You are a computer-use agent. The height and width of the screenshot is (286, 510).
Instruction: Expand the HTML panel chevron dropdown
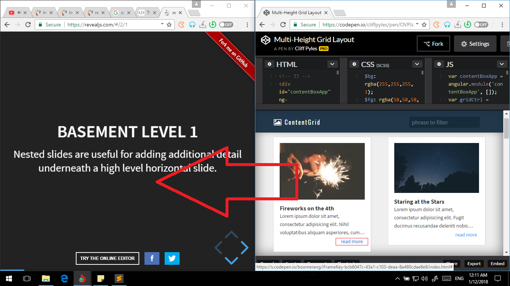(x=332, y=64)
